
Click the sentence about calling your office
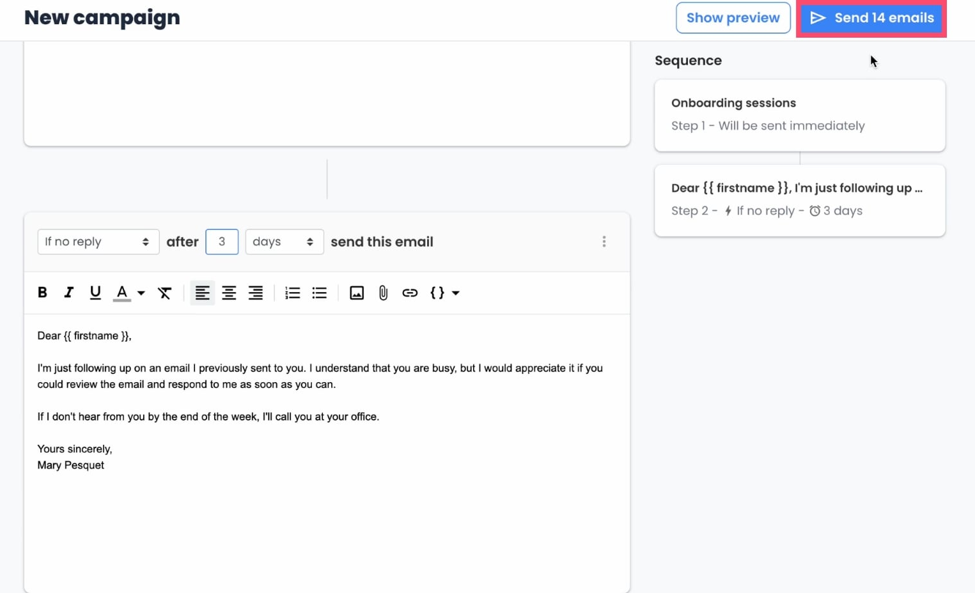pyautogui.click(x=208, y=417)
